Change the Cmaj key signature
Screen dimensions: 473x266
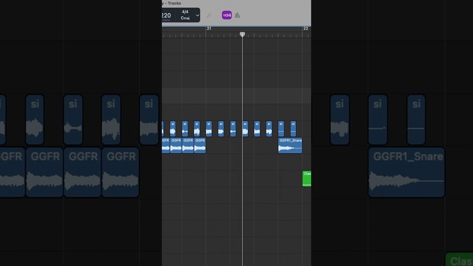185,18
